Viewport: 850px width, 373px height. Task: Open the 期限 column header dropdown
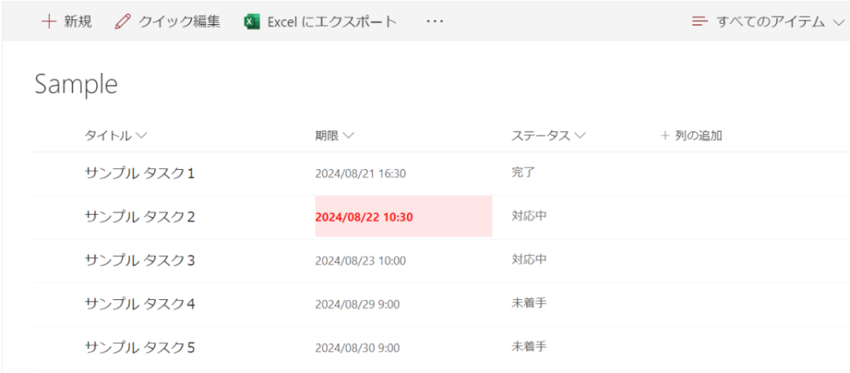pyautogui.click(x=349, y=135)
